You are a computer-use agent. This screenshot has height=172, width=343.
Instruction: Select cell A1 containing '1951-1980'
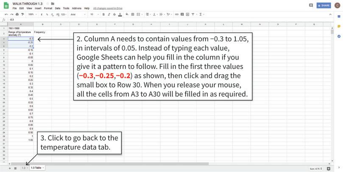[21, 28]
